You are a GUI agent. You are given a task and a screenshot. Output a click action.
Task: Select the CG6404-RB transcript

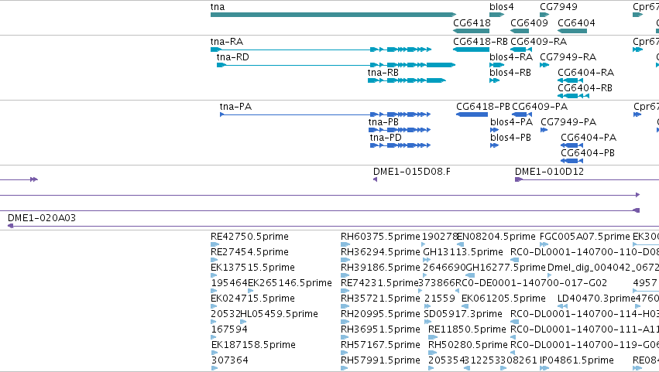pyautogui.click(x=573, y=96)
